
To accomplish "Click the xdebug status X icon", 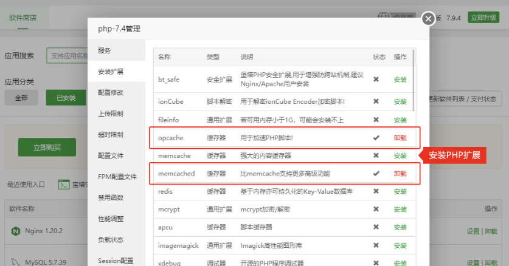I will click(376, 263).
